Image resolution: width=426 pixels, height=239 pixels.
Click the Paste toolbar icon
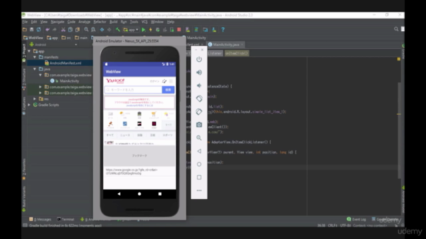77,29
